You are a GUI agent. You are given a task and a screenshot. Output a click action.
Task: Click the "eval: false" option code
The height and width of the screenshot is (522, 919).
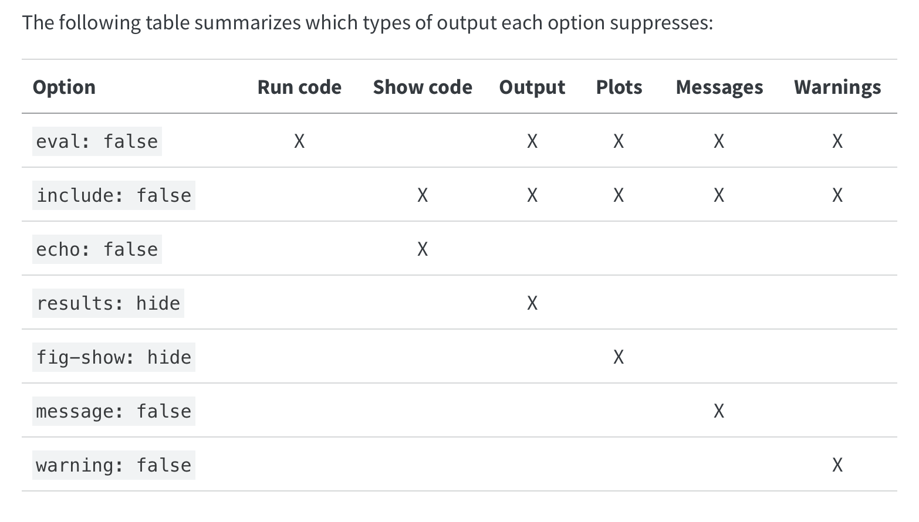coord(97,141)
